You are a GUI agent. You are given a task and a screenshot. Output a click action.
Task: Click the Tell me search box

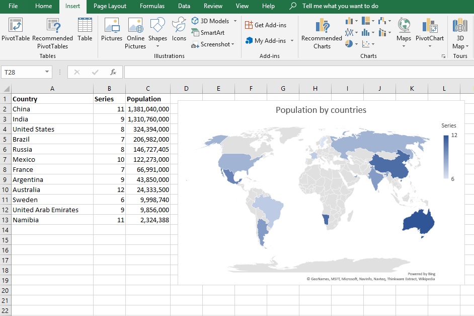pos(340,6)
